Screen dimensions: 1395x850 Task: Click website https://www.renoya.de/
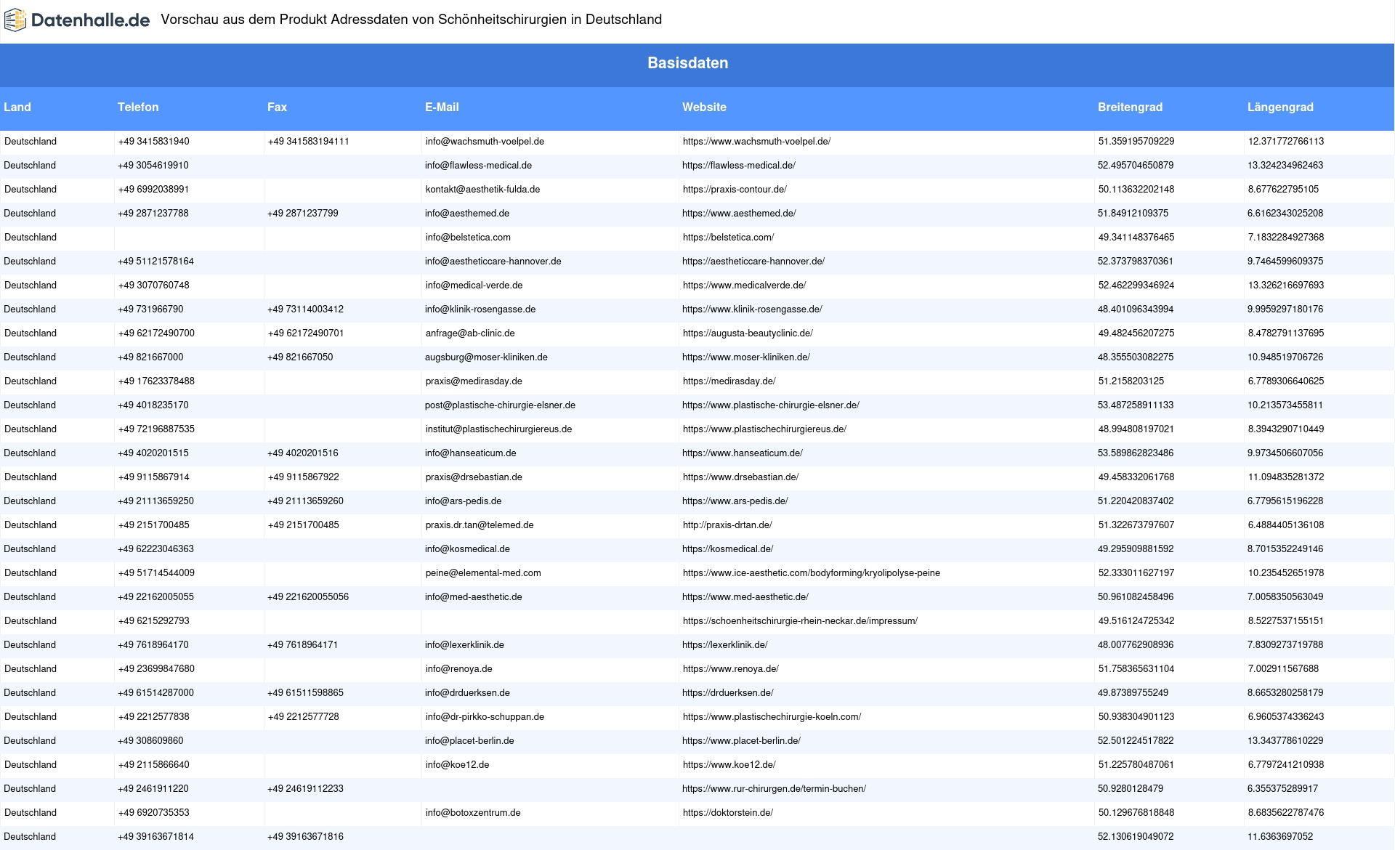click(x=730, y=669)
